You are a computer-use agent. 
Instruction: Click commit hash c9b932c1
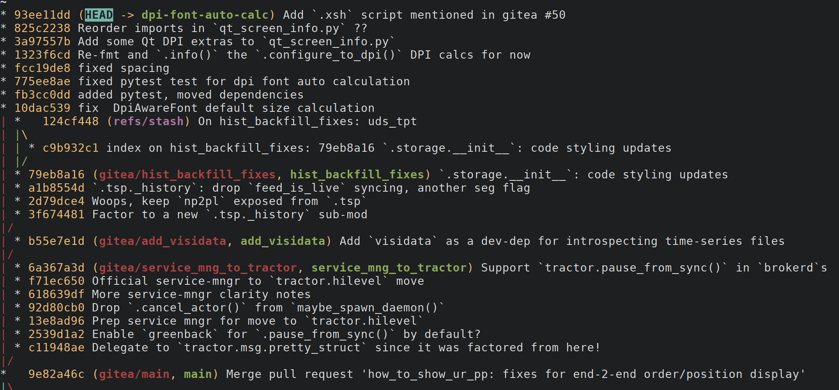point(71,148)
